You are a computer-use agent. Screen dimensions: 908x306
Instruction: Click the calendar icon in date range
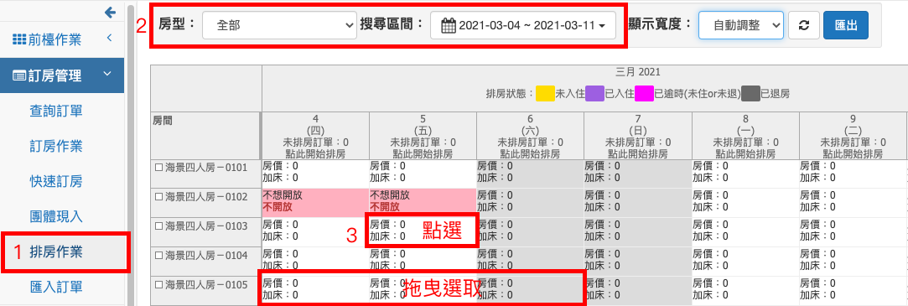coord(449,25)
